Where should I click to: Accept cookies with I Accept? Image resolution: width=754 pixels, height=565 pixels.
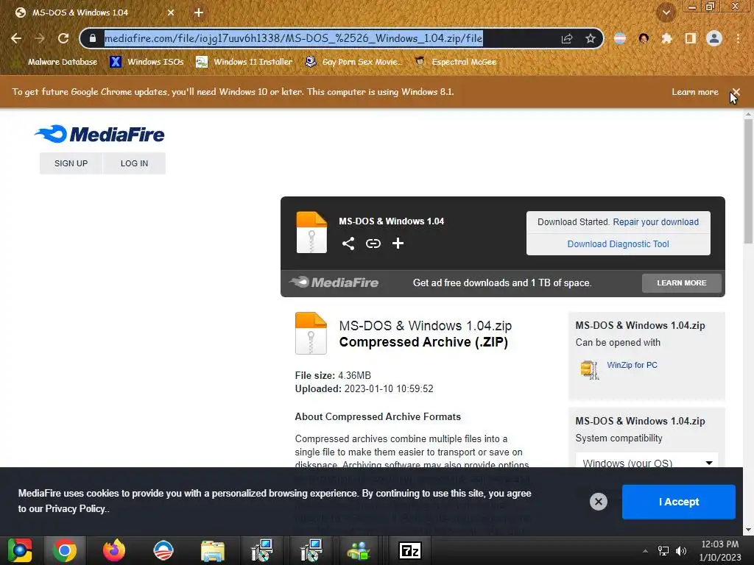coord(678,502)
